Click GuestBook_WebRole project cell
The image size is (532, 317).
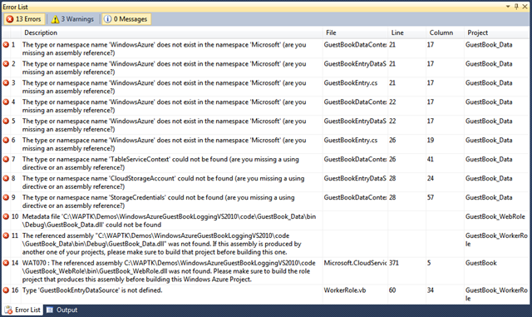tap(495, 216)
